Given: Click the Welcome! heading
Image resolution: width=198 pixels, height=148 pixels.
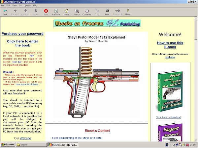Looking at the screenshot, I should (170, 35).
